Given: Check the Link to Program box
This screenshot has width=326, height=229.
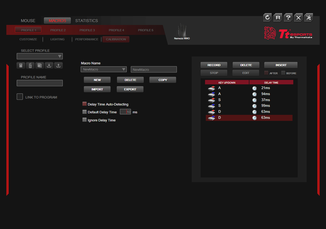Looking at the screenshot, I should (x=20, y=97).
